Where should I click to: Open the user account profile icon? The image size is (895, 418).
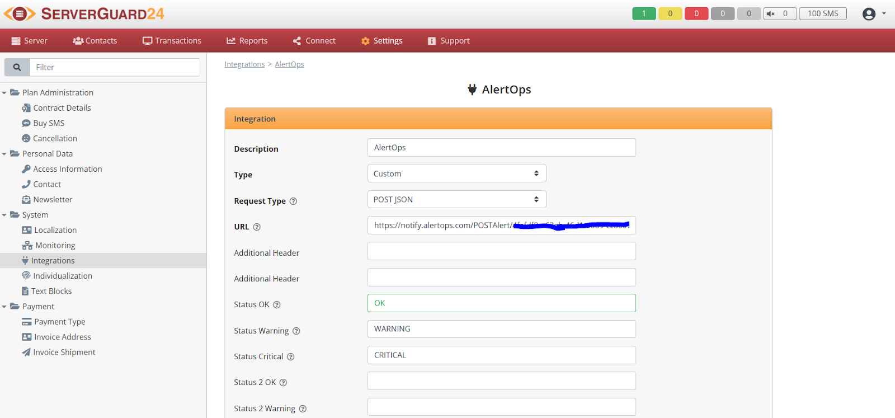869,14
